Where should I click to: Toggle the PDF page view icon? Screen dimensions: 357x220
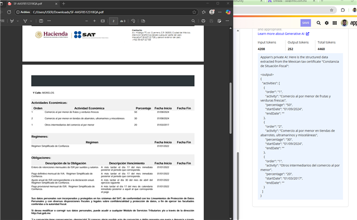pyautogui.click(x=41, y=21)
